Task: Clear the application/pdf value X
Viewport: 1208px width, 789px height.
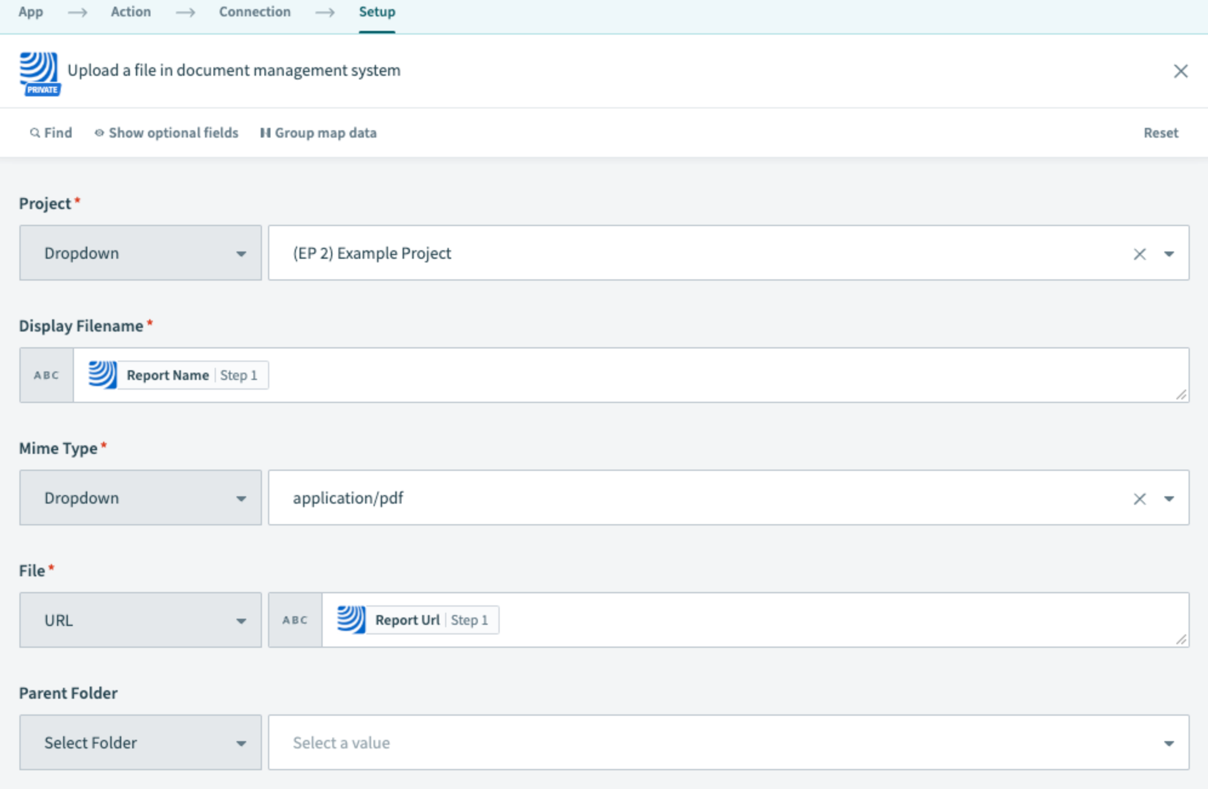Action: tap(1139, 499)
